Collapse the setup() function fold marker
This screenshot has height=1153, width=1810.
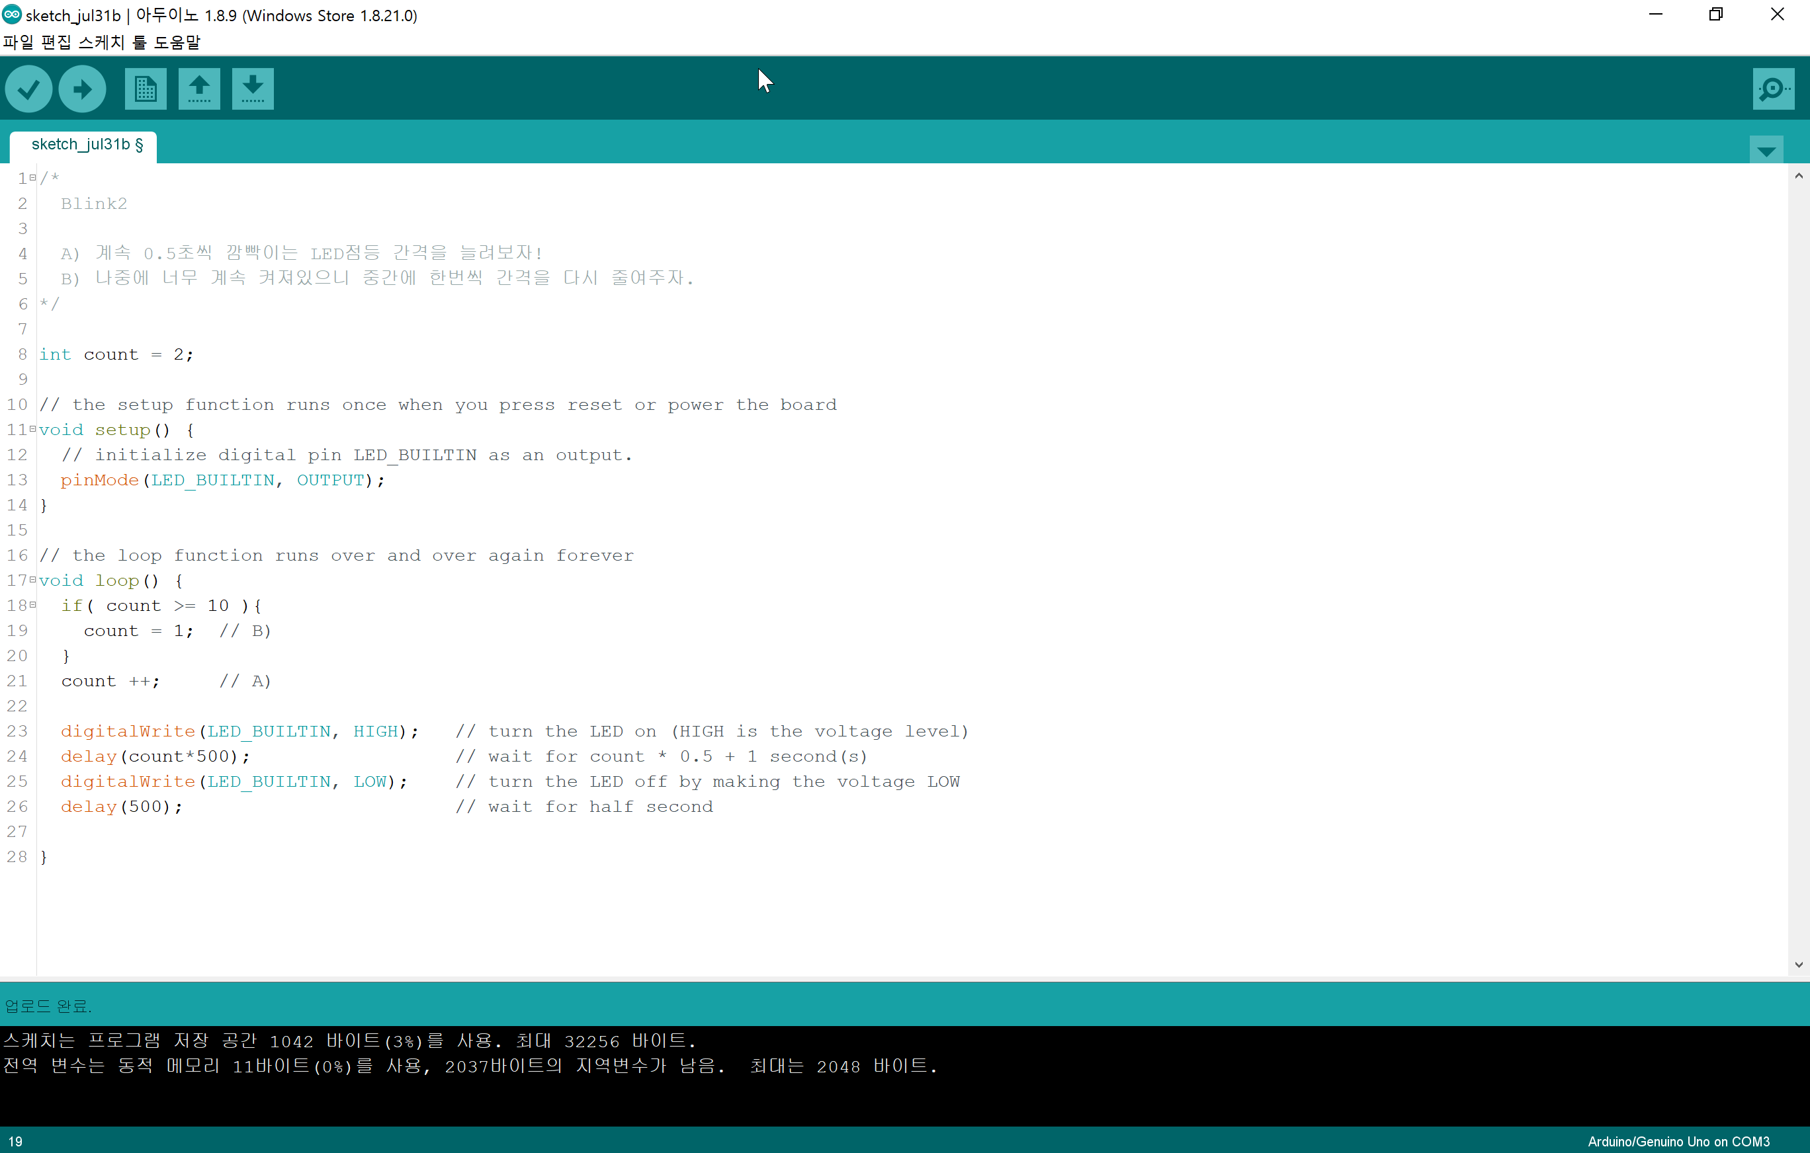click(x=33, y=429)
